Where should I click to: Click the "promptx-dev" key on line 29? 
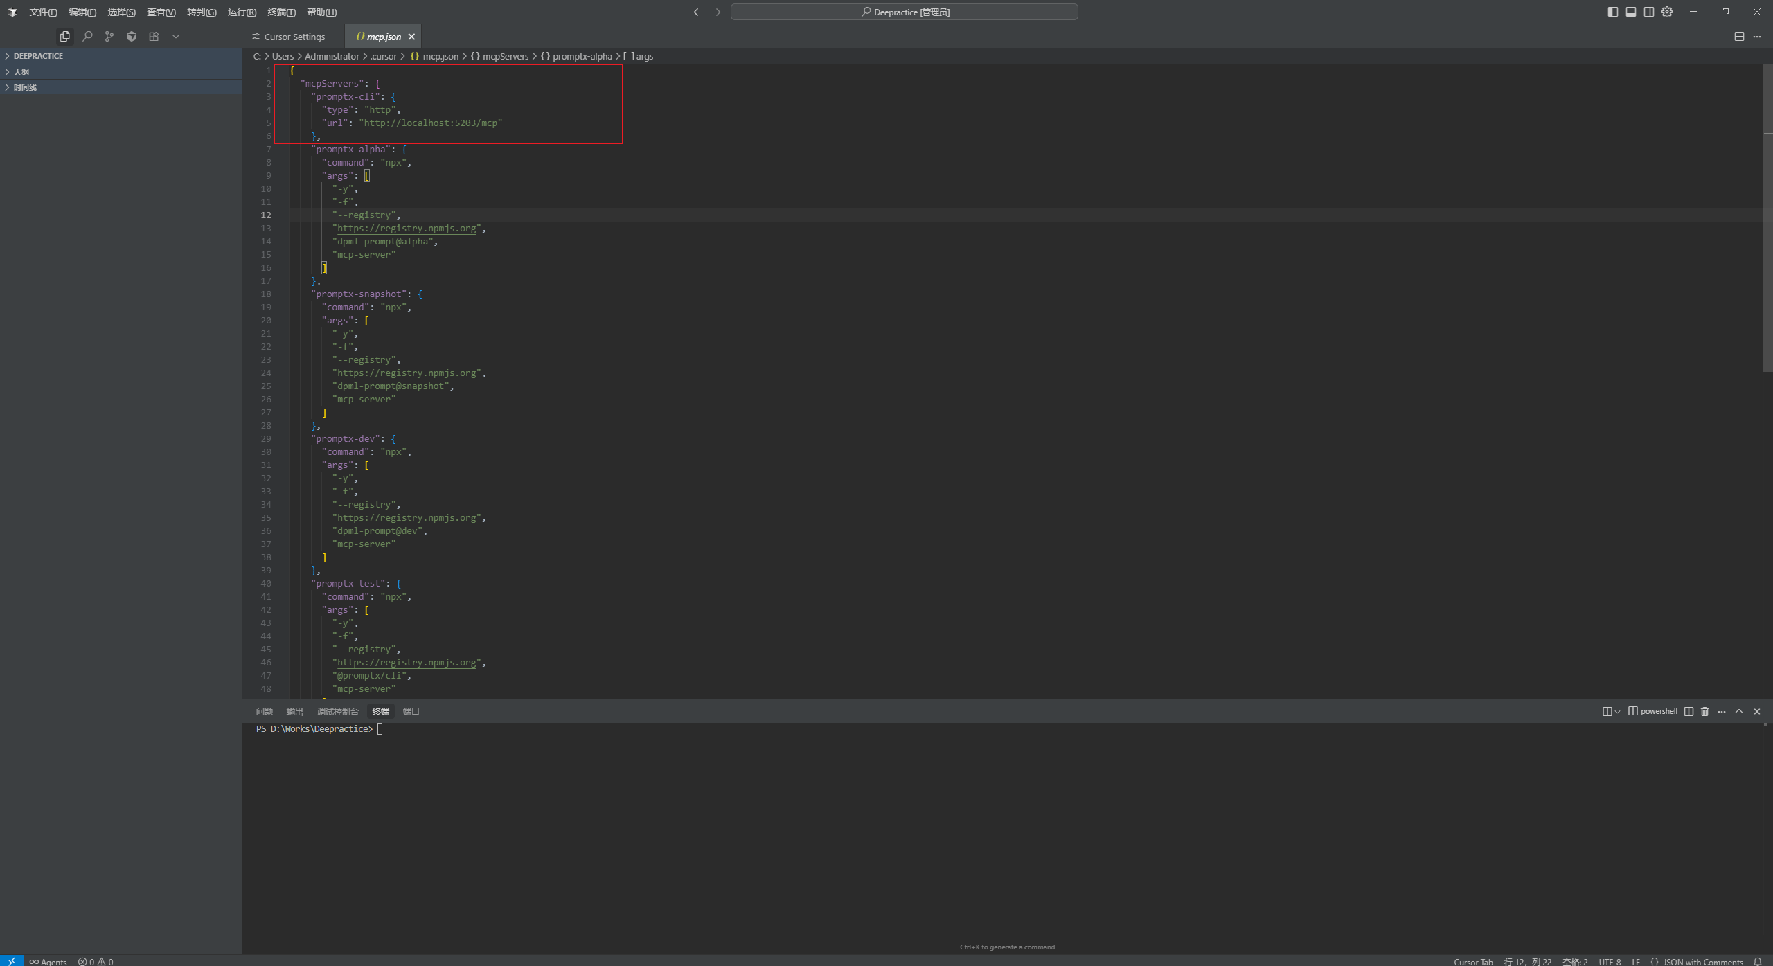tap(346, 439)
